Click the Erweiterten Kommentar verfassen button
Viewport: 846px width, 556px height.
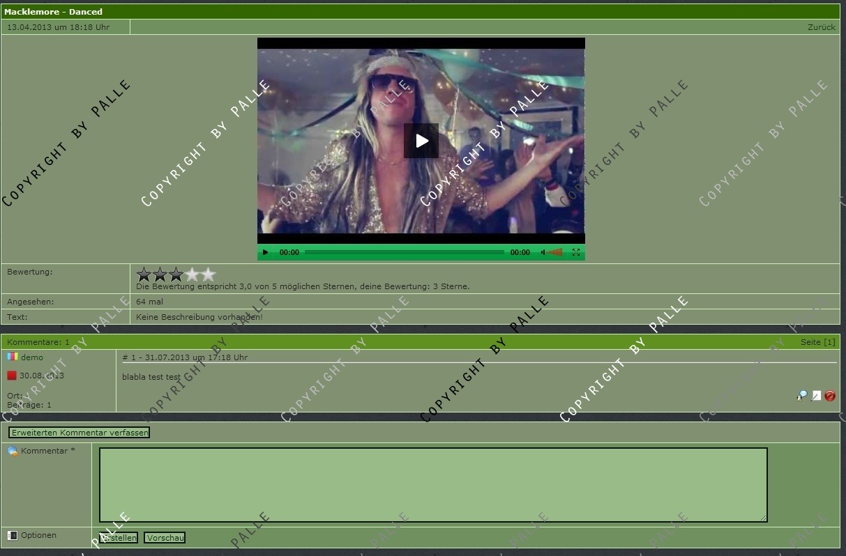pyautogui.click(x=80, y=433)
